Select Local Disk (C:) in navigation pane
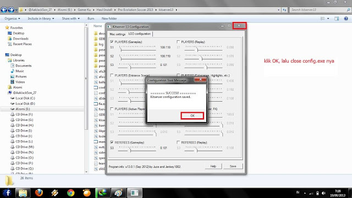The height and width of the screenshot is (198, 352). (x=25, y=98)
